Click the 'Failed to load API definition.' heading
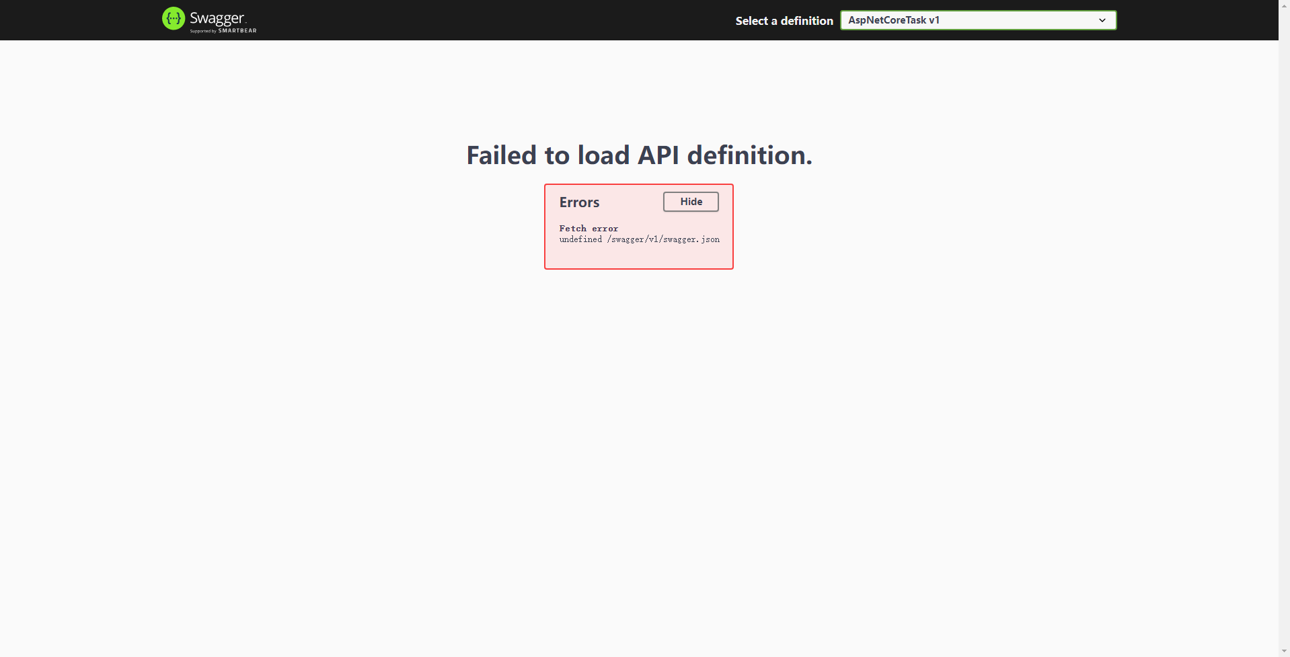 pos(639,155)
